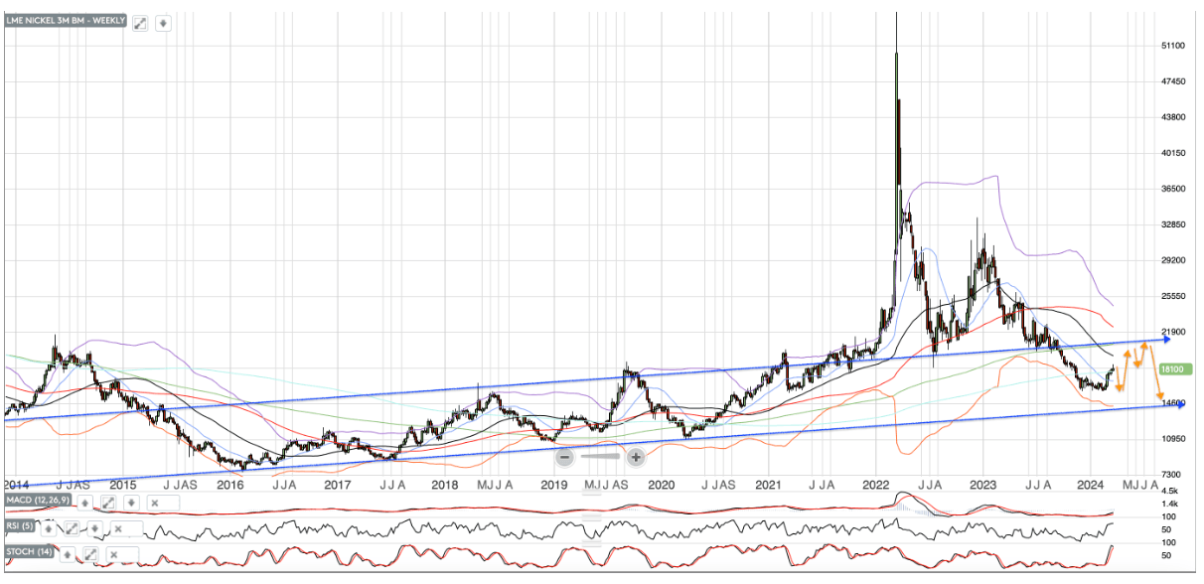Click the LME NICKEL 3M BM - WEEKLY label
The width and height of the screenshot is (1204, 584).
[x=66, y=22]
